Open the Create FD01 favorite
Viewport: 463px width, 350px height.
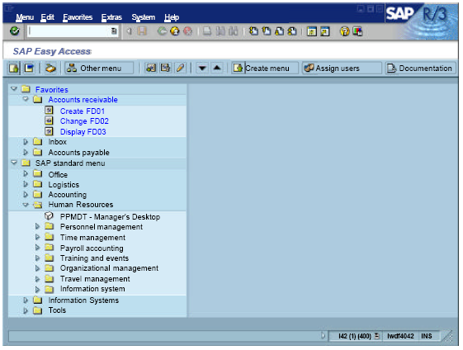click(x=83, y=111)
